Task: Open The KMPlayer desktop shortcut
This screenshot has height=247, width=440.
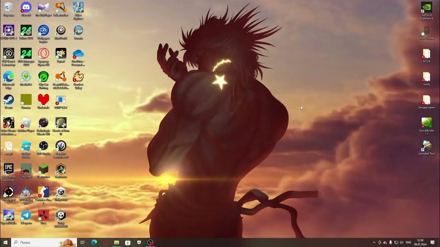Action: tap(43, 9)
